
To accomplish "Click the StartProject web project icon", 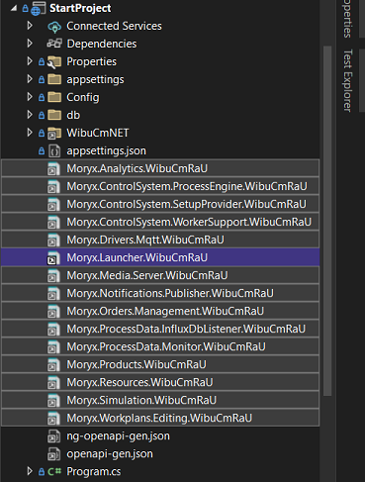I will (x=38, y=9).
